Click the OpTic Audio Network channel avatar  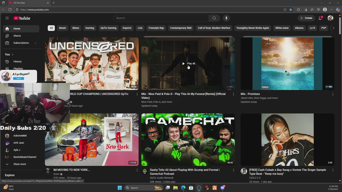145,171
